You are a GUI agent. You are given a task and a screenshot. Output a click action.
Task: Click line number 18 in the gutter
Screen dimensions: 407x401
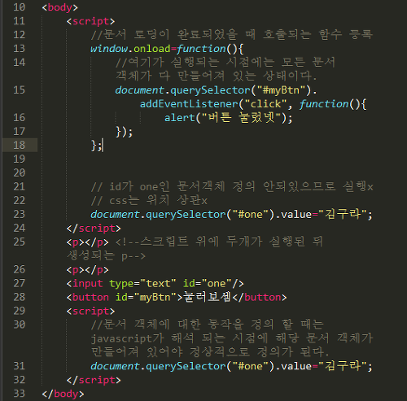(19, 145)
